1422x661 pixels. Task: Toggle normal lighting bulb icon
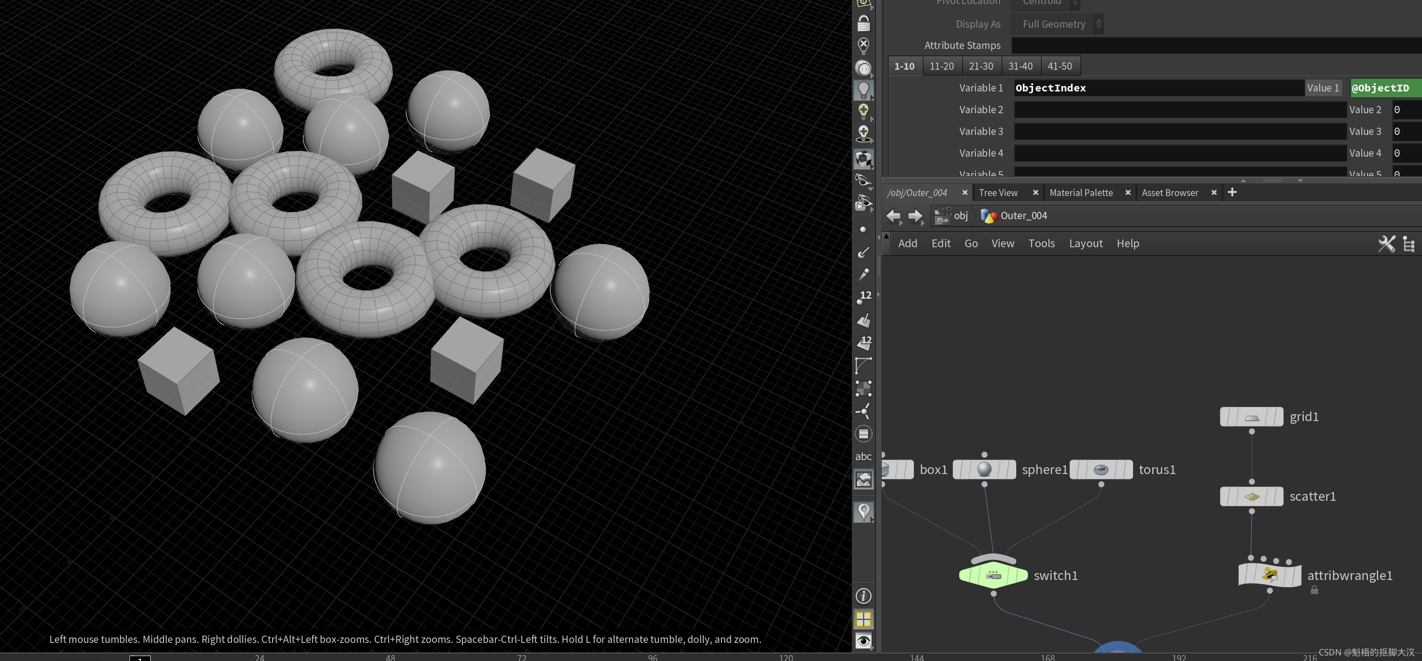tap(863, 90)
